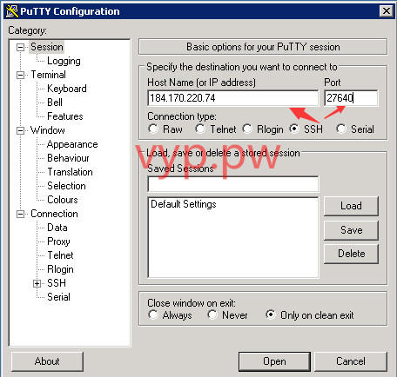Open the Colours category

[63, 200]
